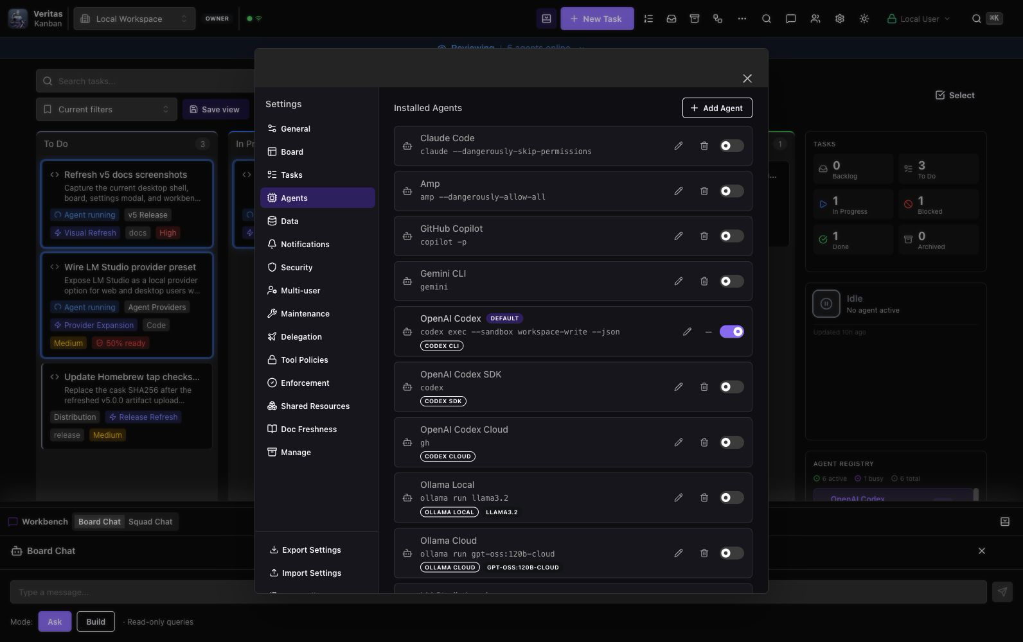The image size is (1023, 642).
Task: Enable the Amp agent toggle
Action: click(731, 191)
